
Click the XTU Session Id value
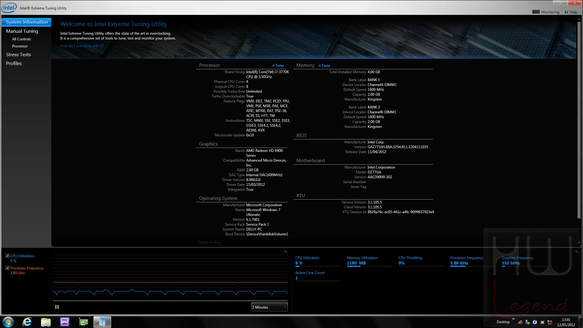[401, 212]
